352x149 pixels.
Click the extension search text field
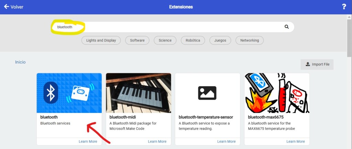click(x=172, y=27)
